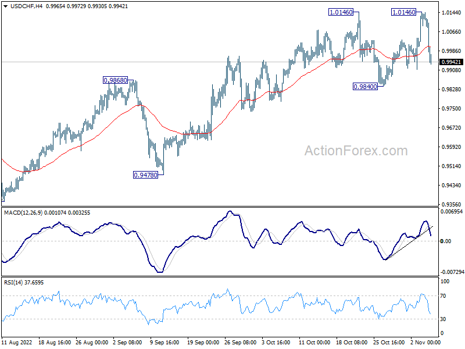Select the 18 Aug 16:00 time label

(55, 343)
